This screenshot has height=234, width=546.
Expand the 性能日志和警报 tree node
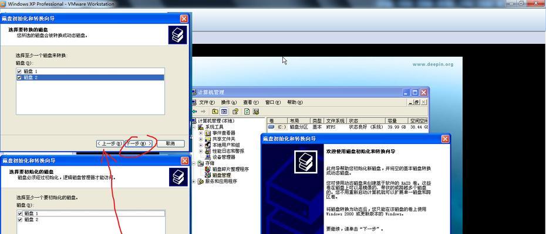201,151
